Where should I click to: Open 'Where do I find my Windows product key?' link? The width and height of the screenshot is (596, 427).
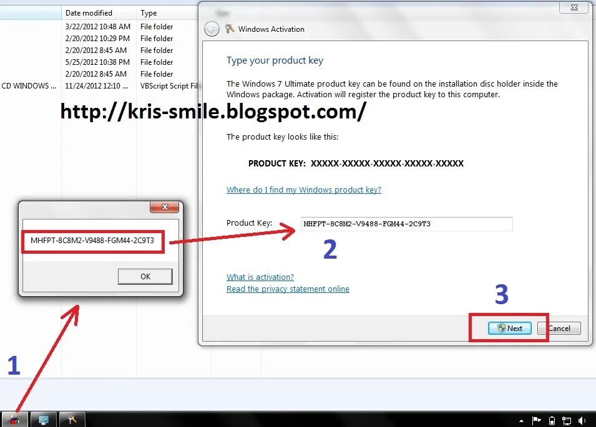(x=304, y=190)
